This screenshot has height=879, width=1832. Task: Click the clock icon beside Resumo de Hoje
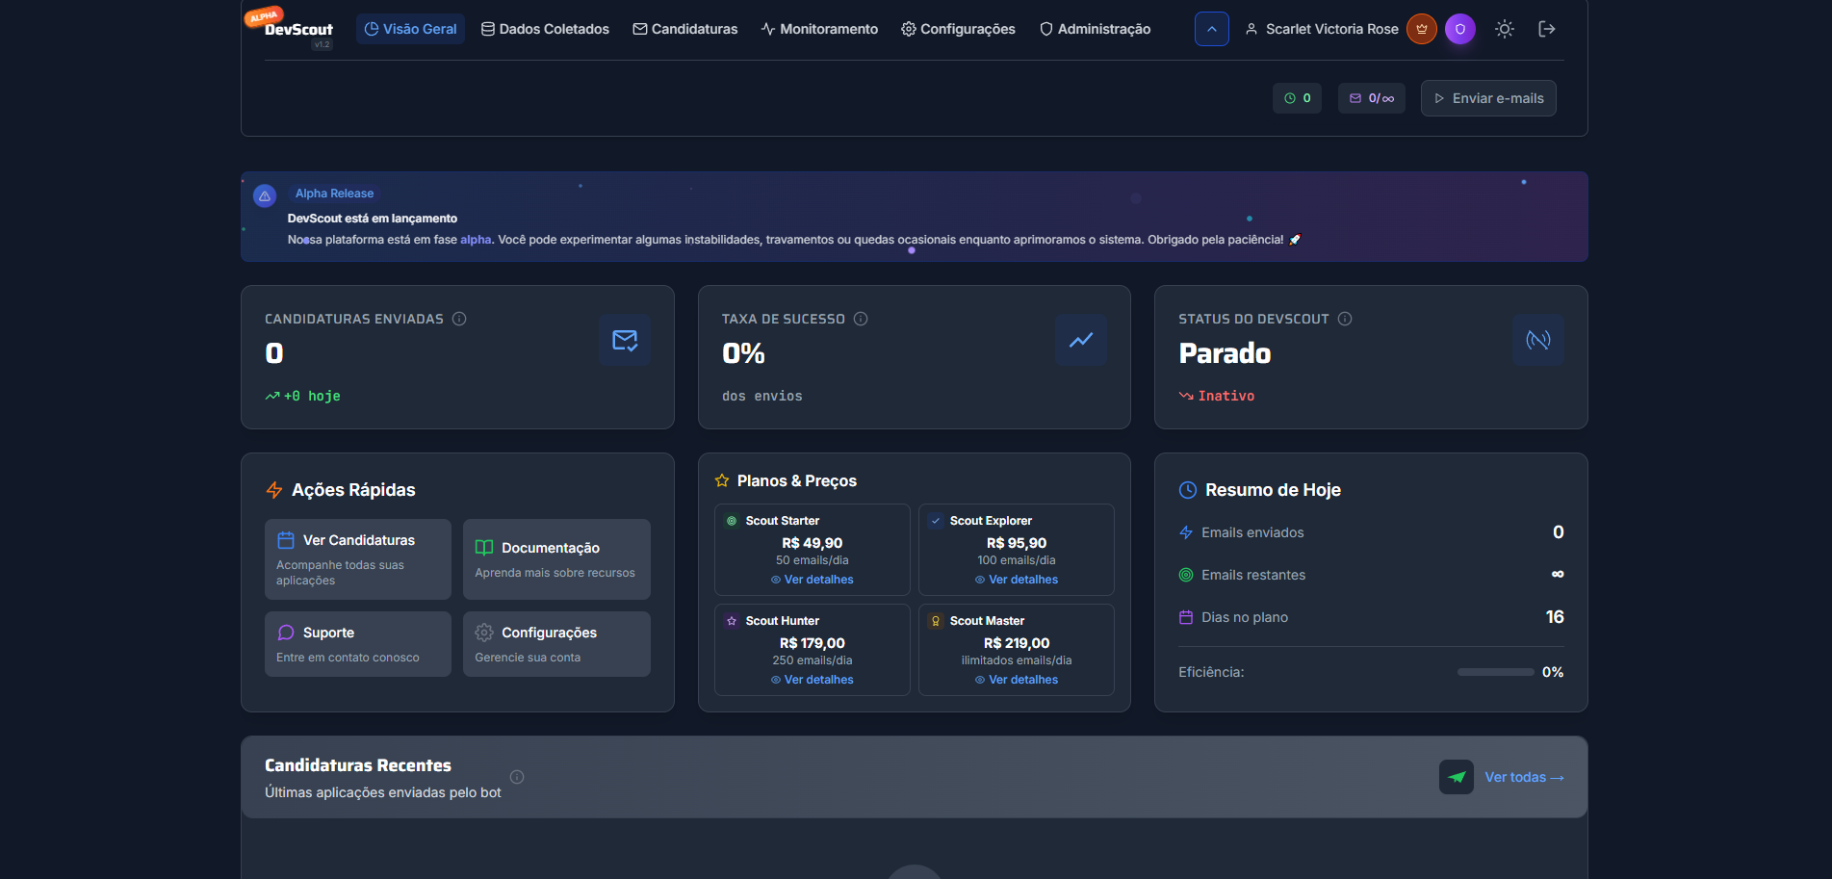[1188, 490]
